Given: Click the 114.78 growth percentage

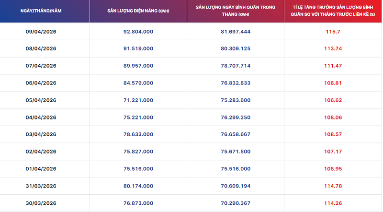Looking at the screenshot, I should pos(333,186).
